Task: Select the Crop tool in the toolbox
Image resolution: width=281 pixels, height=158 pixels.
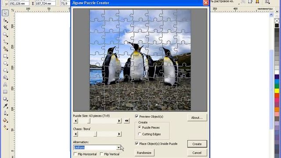Action: [x=5, y=27]
